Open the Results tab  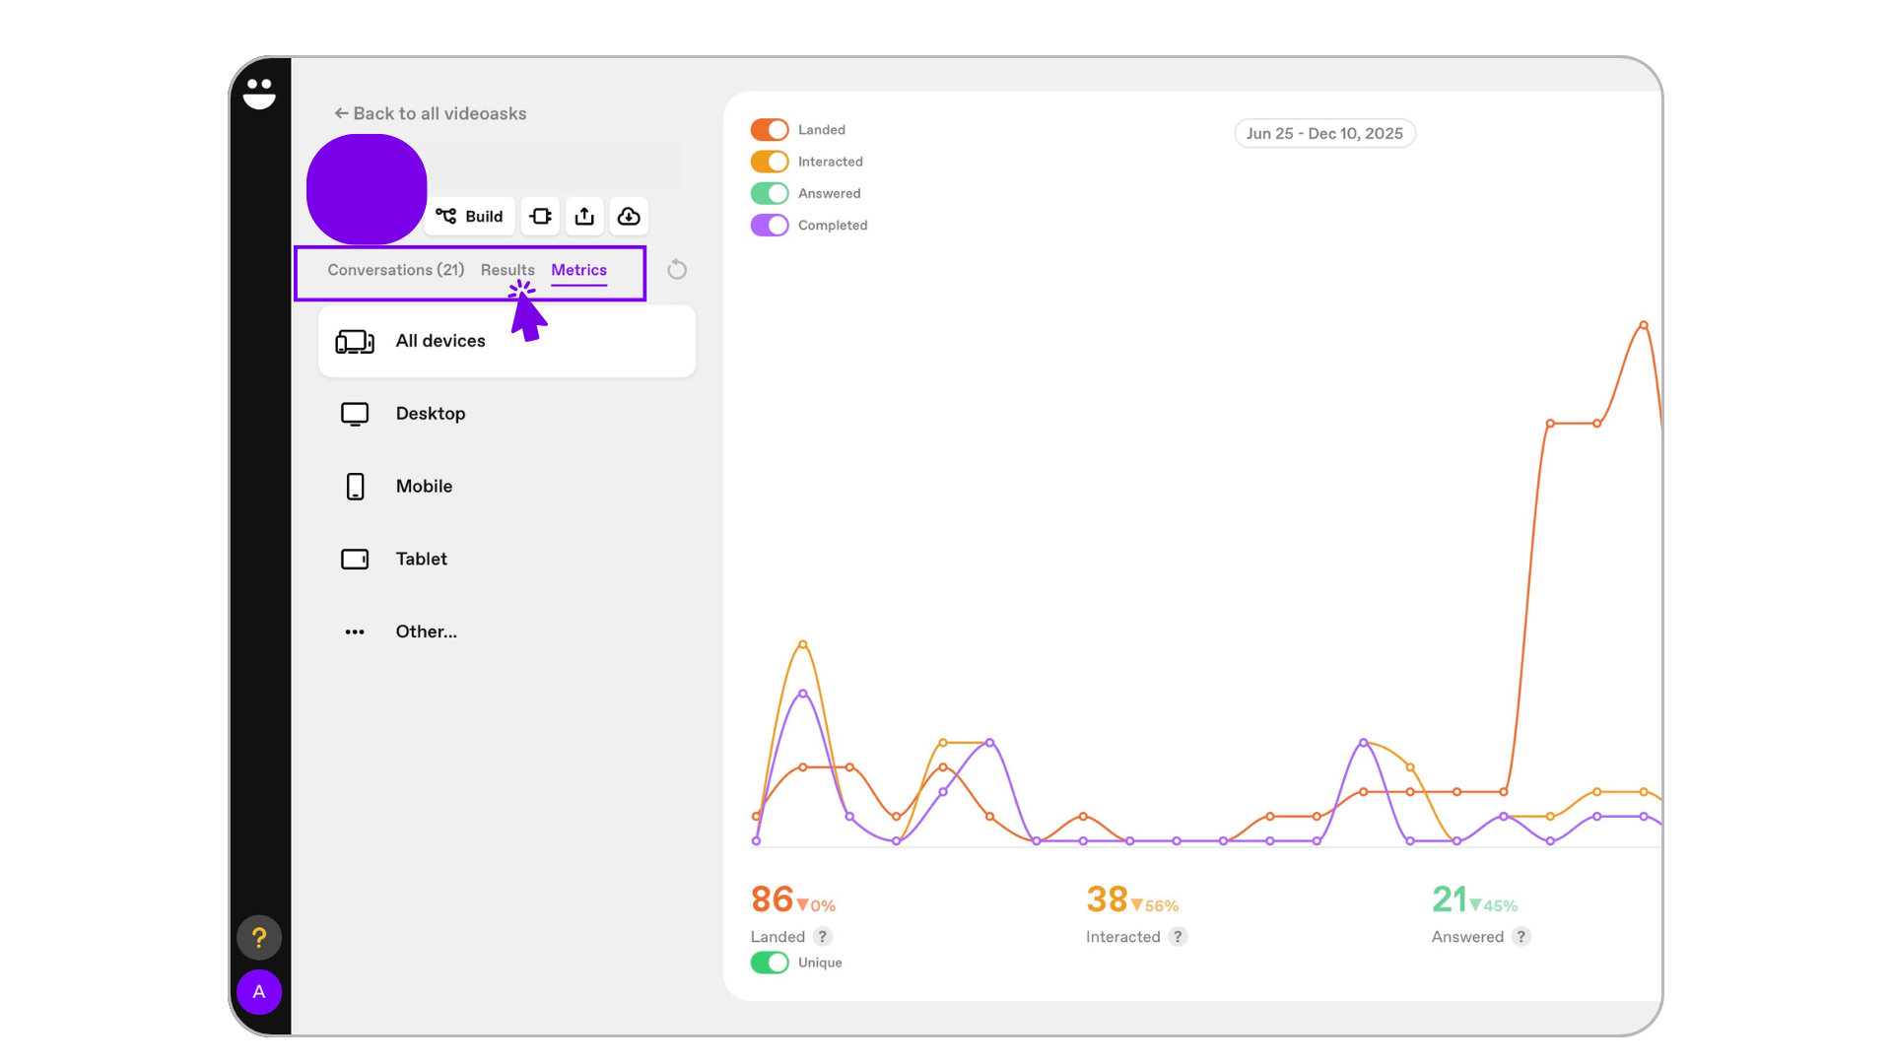[x=507, y=270]
